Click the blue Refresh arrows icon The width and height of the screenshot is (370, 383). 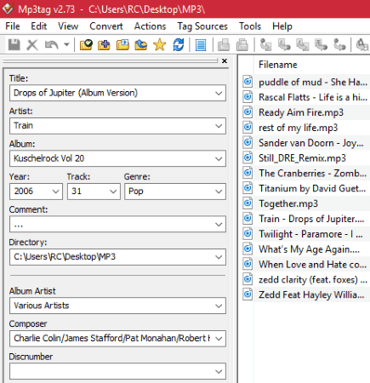[179, 45]
